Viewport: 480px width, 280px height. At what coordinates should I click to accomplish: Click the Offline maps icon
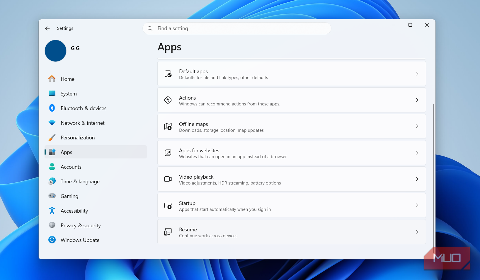pyautogui.click(x=168, y=127)
